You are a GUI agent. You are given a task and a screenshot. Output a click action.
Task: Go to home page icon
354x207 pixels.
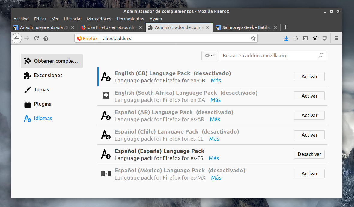tap(46, 38)
